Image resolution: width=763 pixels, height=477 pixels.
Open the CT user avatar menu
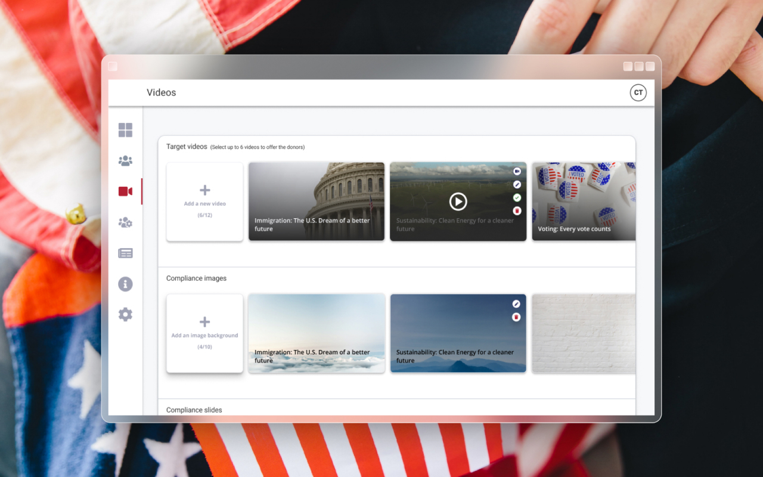pyautogui.click(x=638, y=92)
